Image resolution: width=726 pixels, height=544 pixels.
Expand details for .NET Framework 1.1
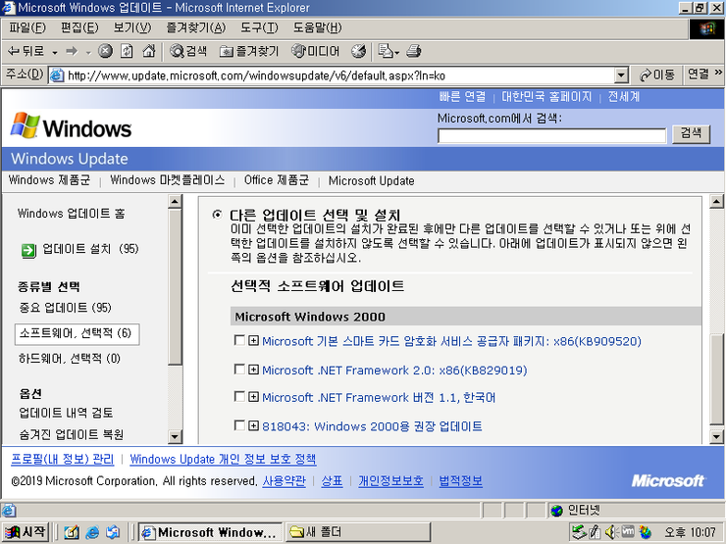pos(253,397)
